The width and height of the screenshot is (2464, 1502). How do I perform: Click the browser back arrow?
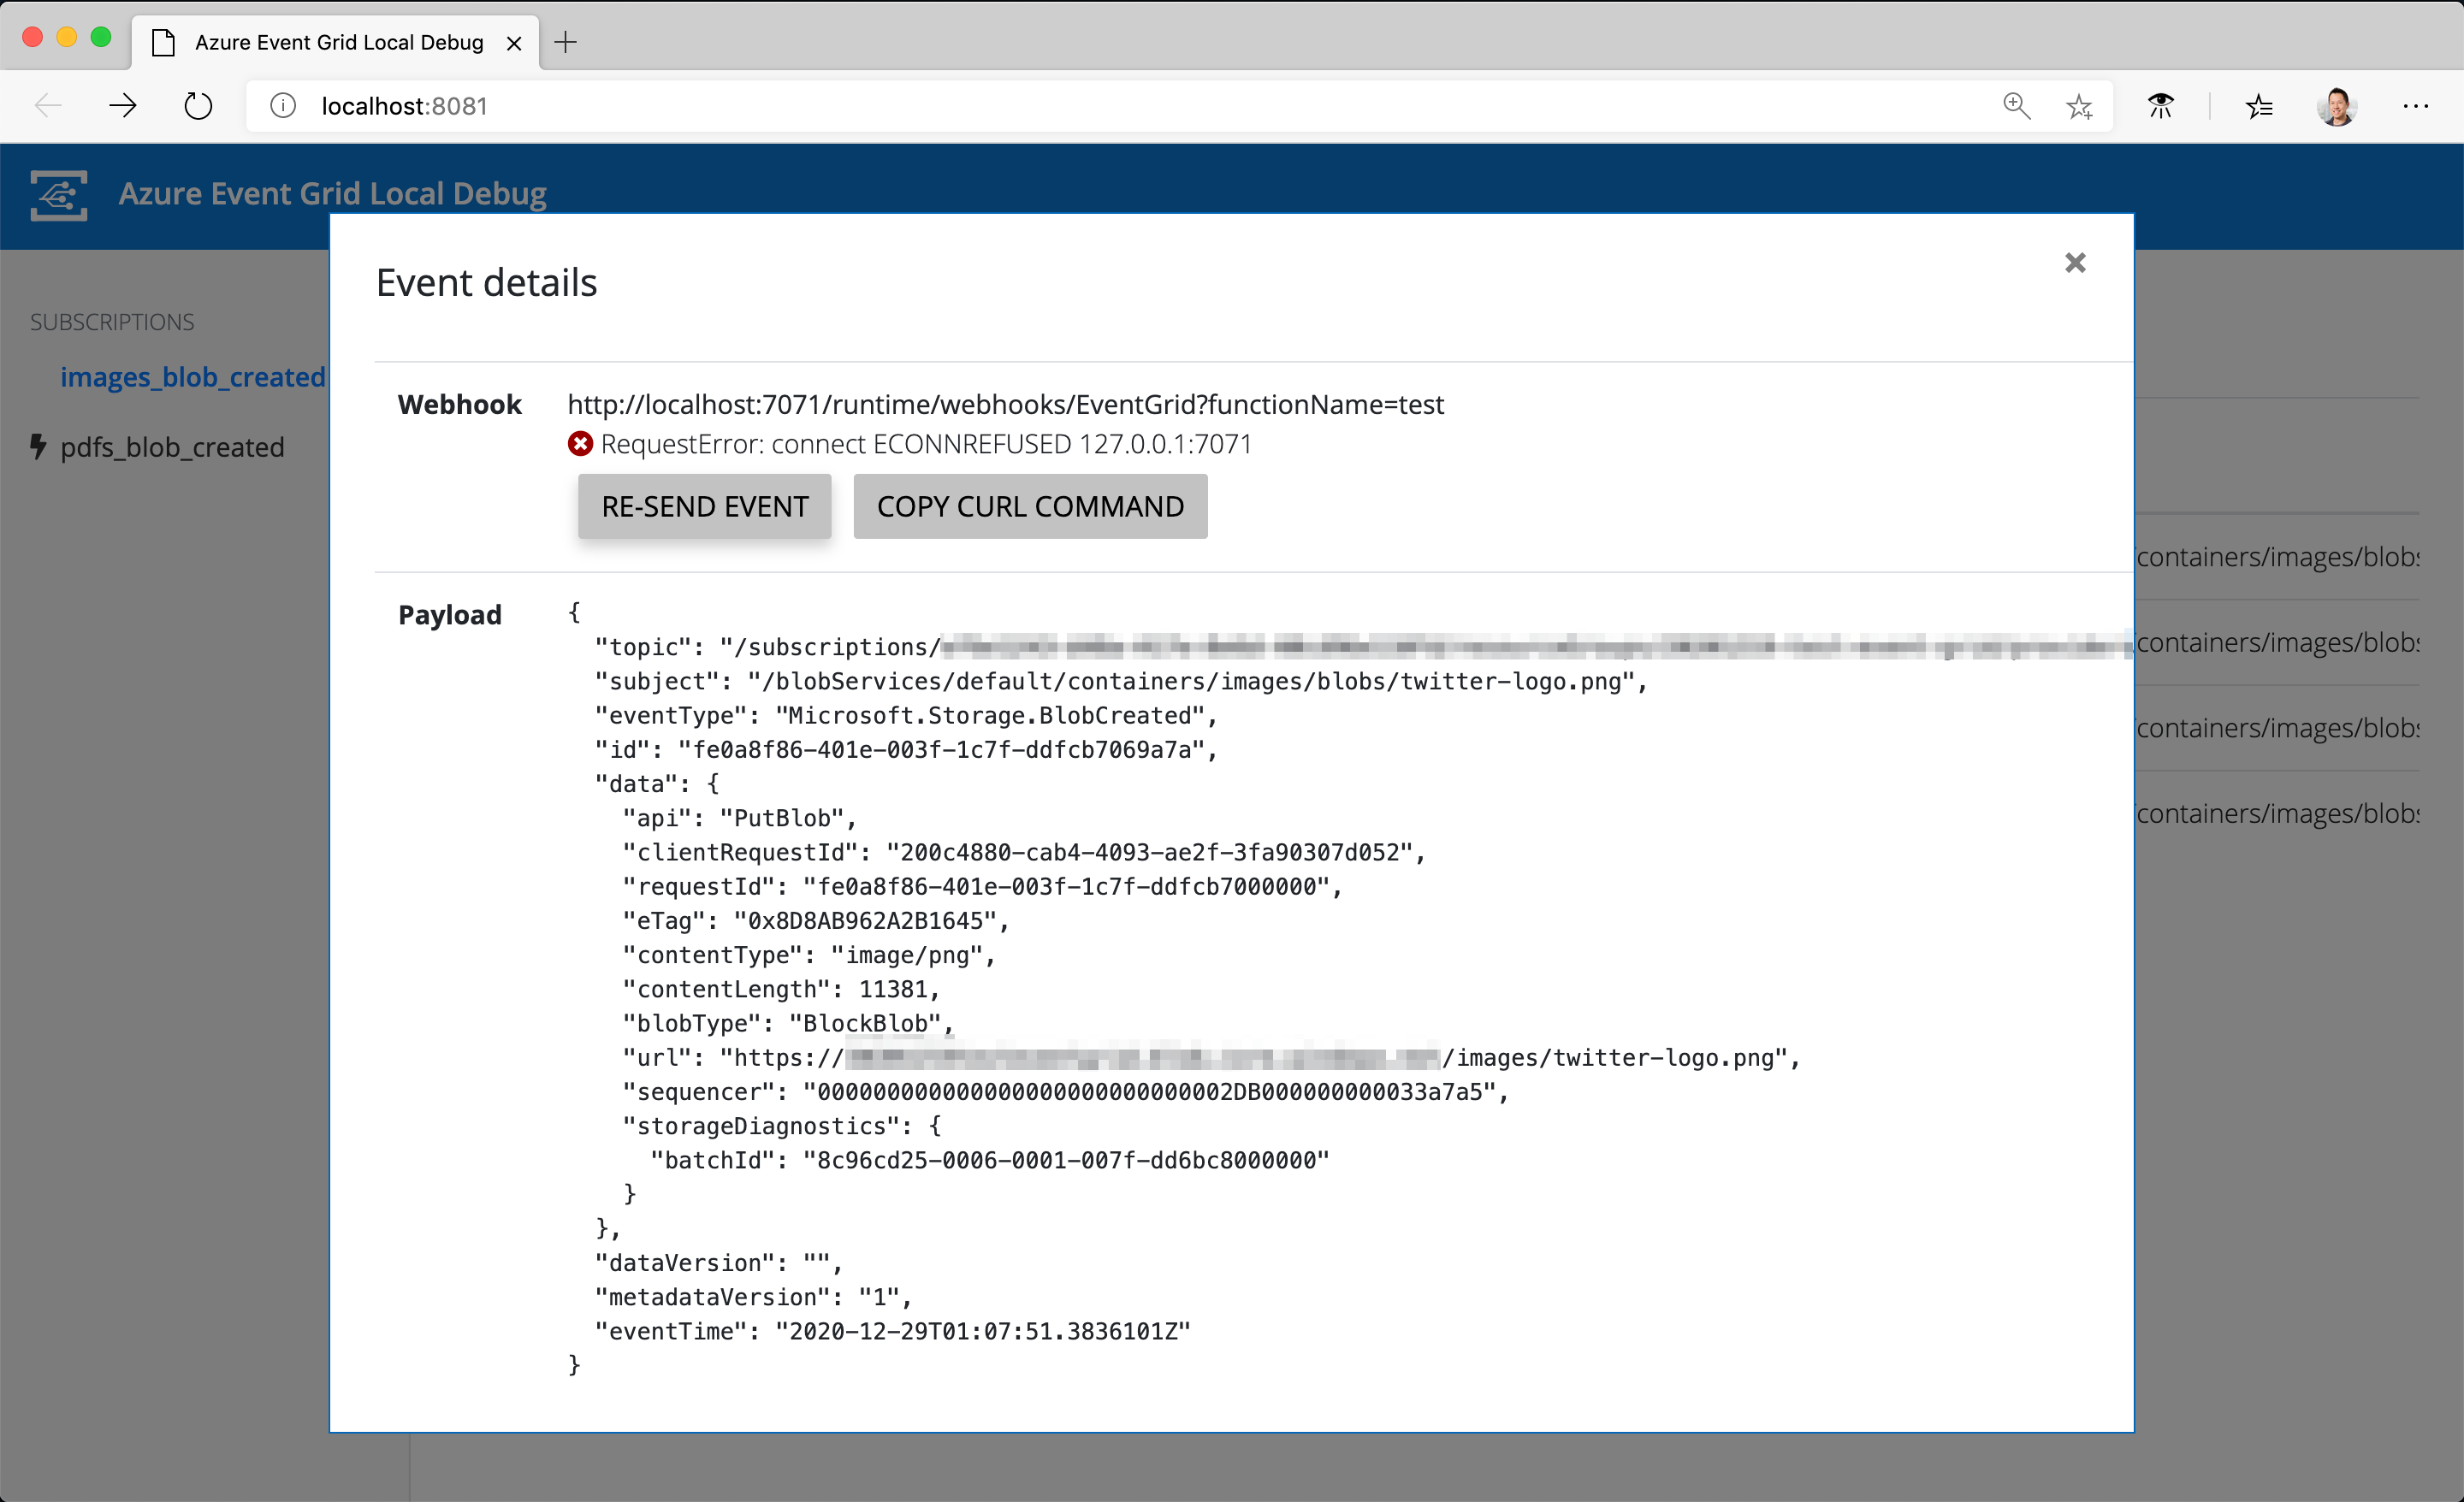point(48,106)
